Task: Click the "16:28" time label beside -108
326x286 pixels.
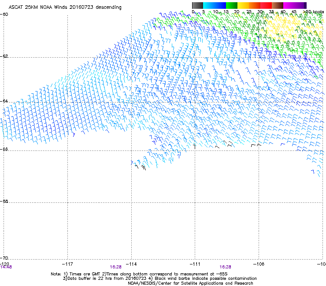Action: (226, 267)
